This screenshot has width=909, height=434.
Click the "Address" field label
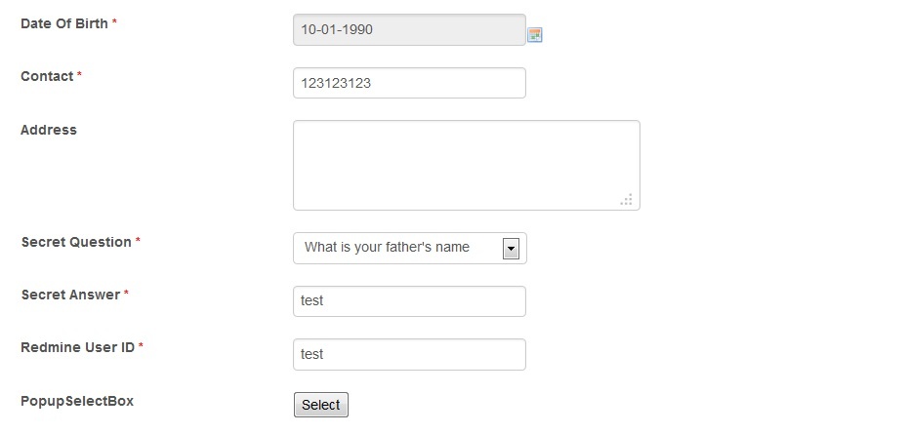click(49, 130)
